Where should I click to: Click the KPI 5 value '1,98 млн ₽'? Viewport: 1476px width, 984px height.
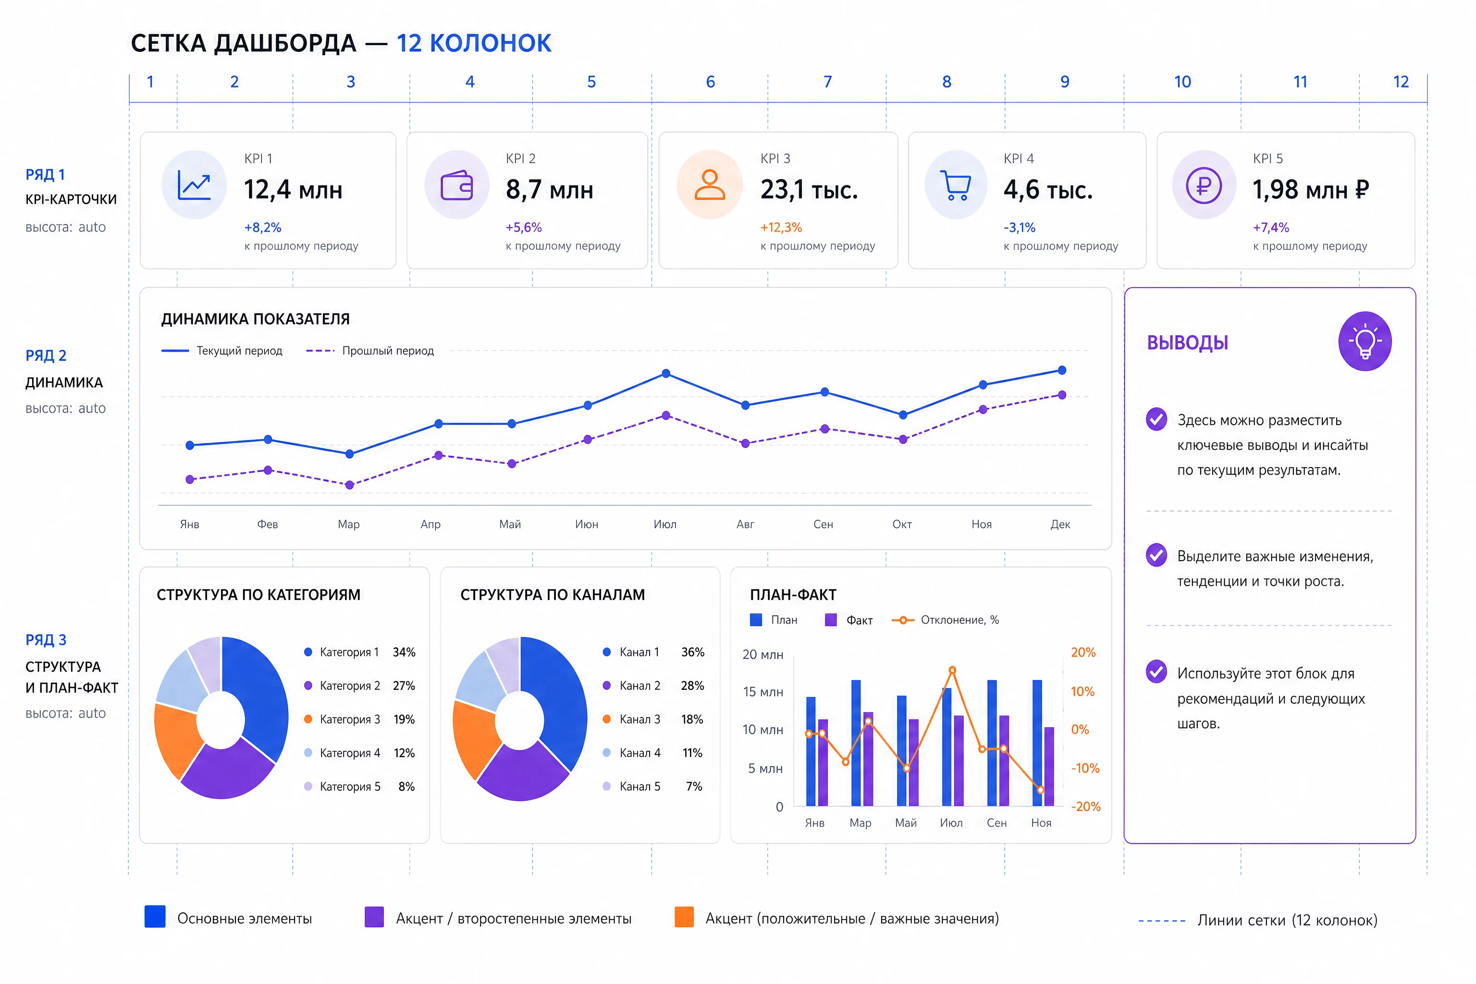[1311, 189]
